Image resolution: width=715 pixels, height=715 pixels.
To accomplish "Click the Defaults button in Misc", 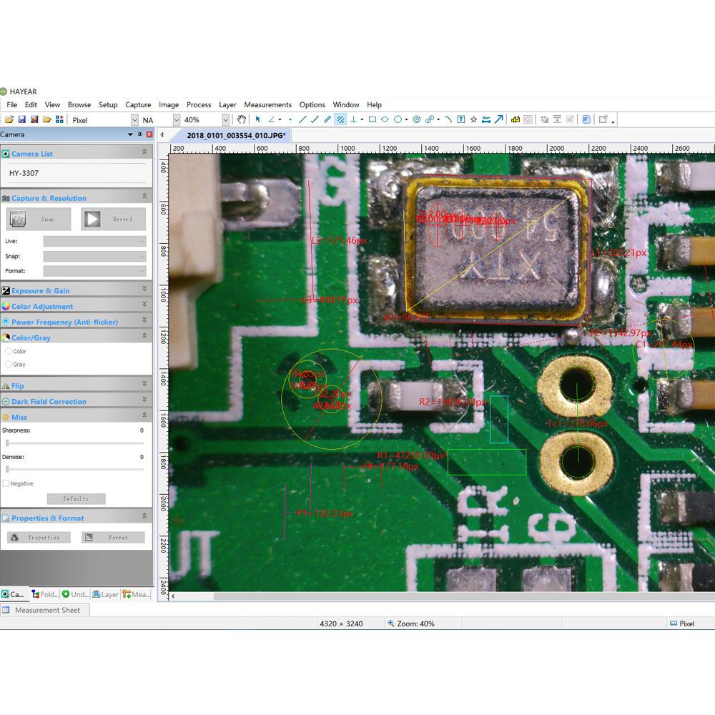I will pyautogui.click(x=76, y=498).
